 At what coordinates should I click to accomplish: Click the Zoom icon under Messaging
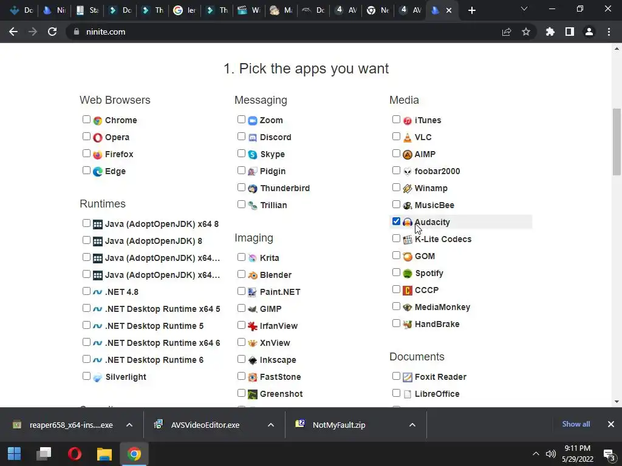pyautogui.click(x=253, y=121)
